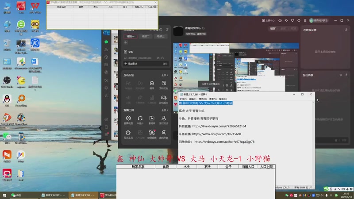Open Notepad 文件(F) menu

(x=183, y=99)
